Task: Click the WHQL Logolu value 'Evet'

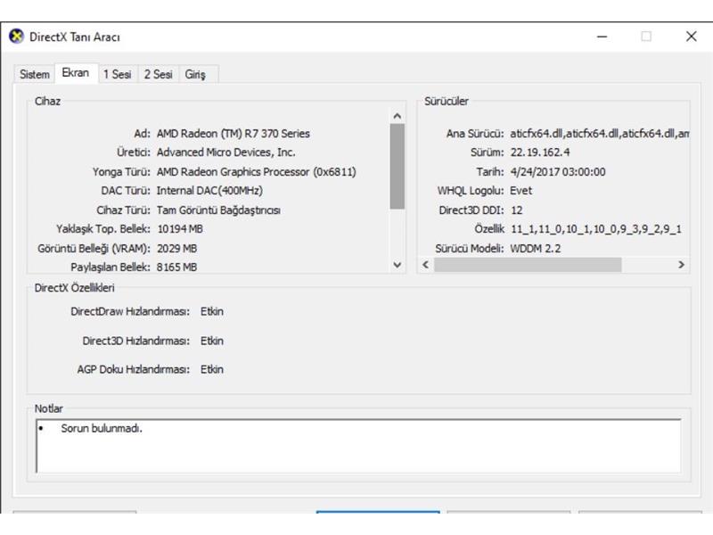Action: pyautogui.click(x=520, y=191)
